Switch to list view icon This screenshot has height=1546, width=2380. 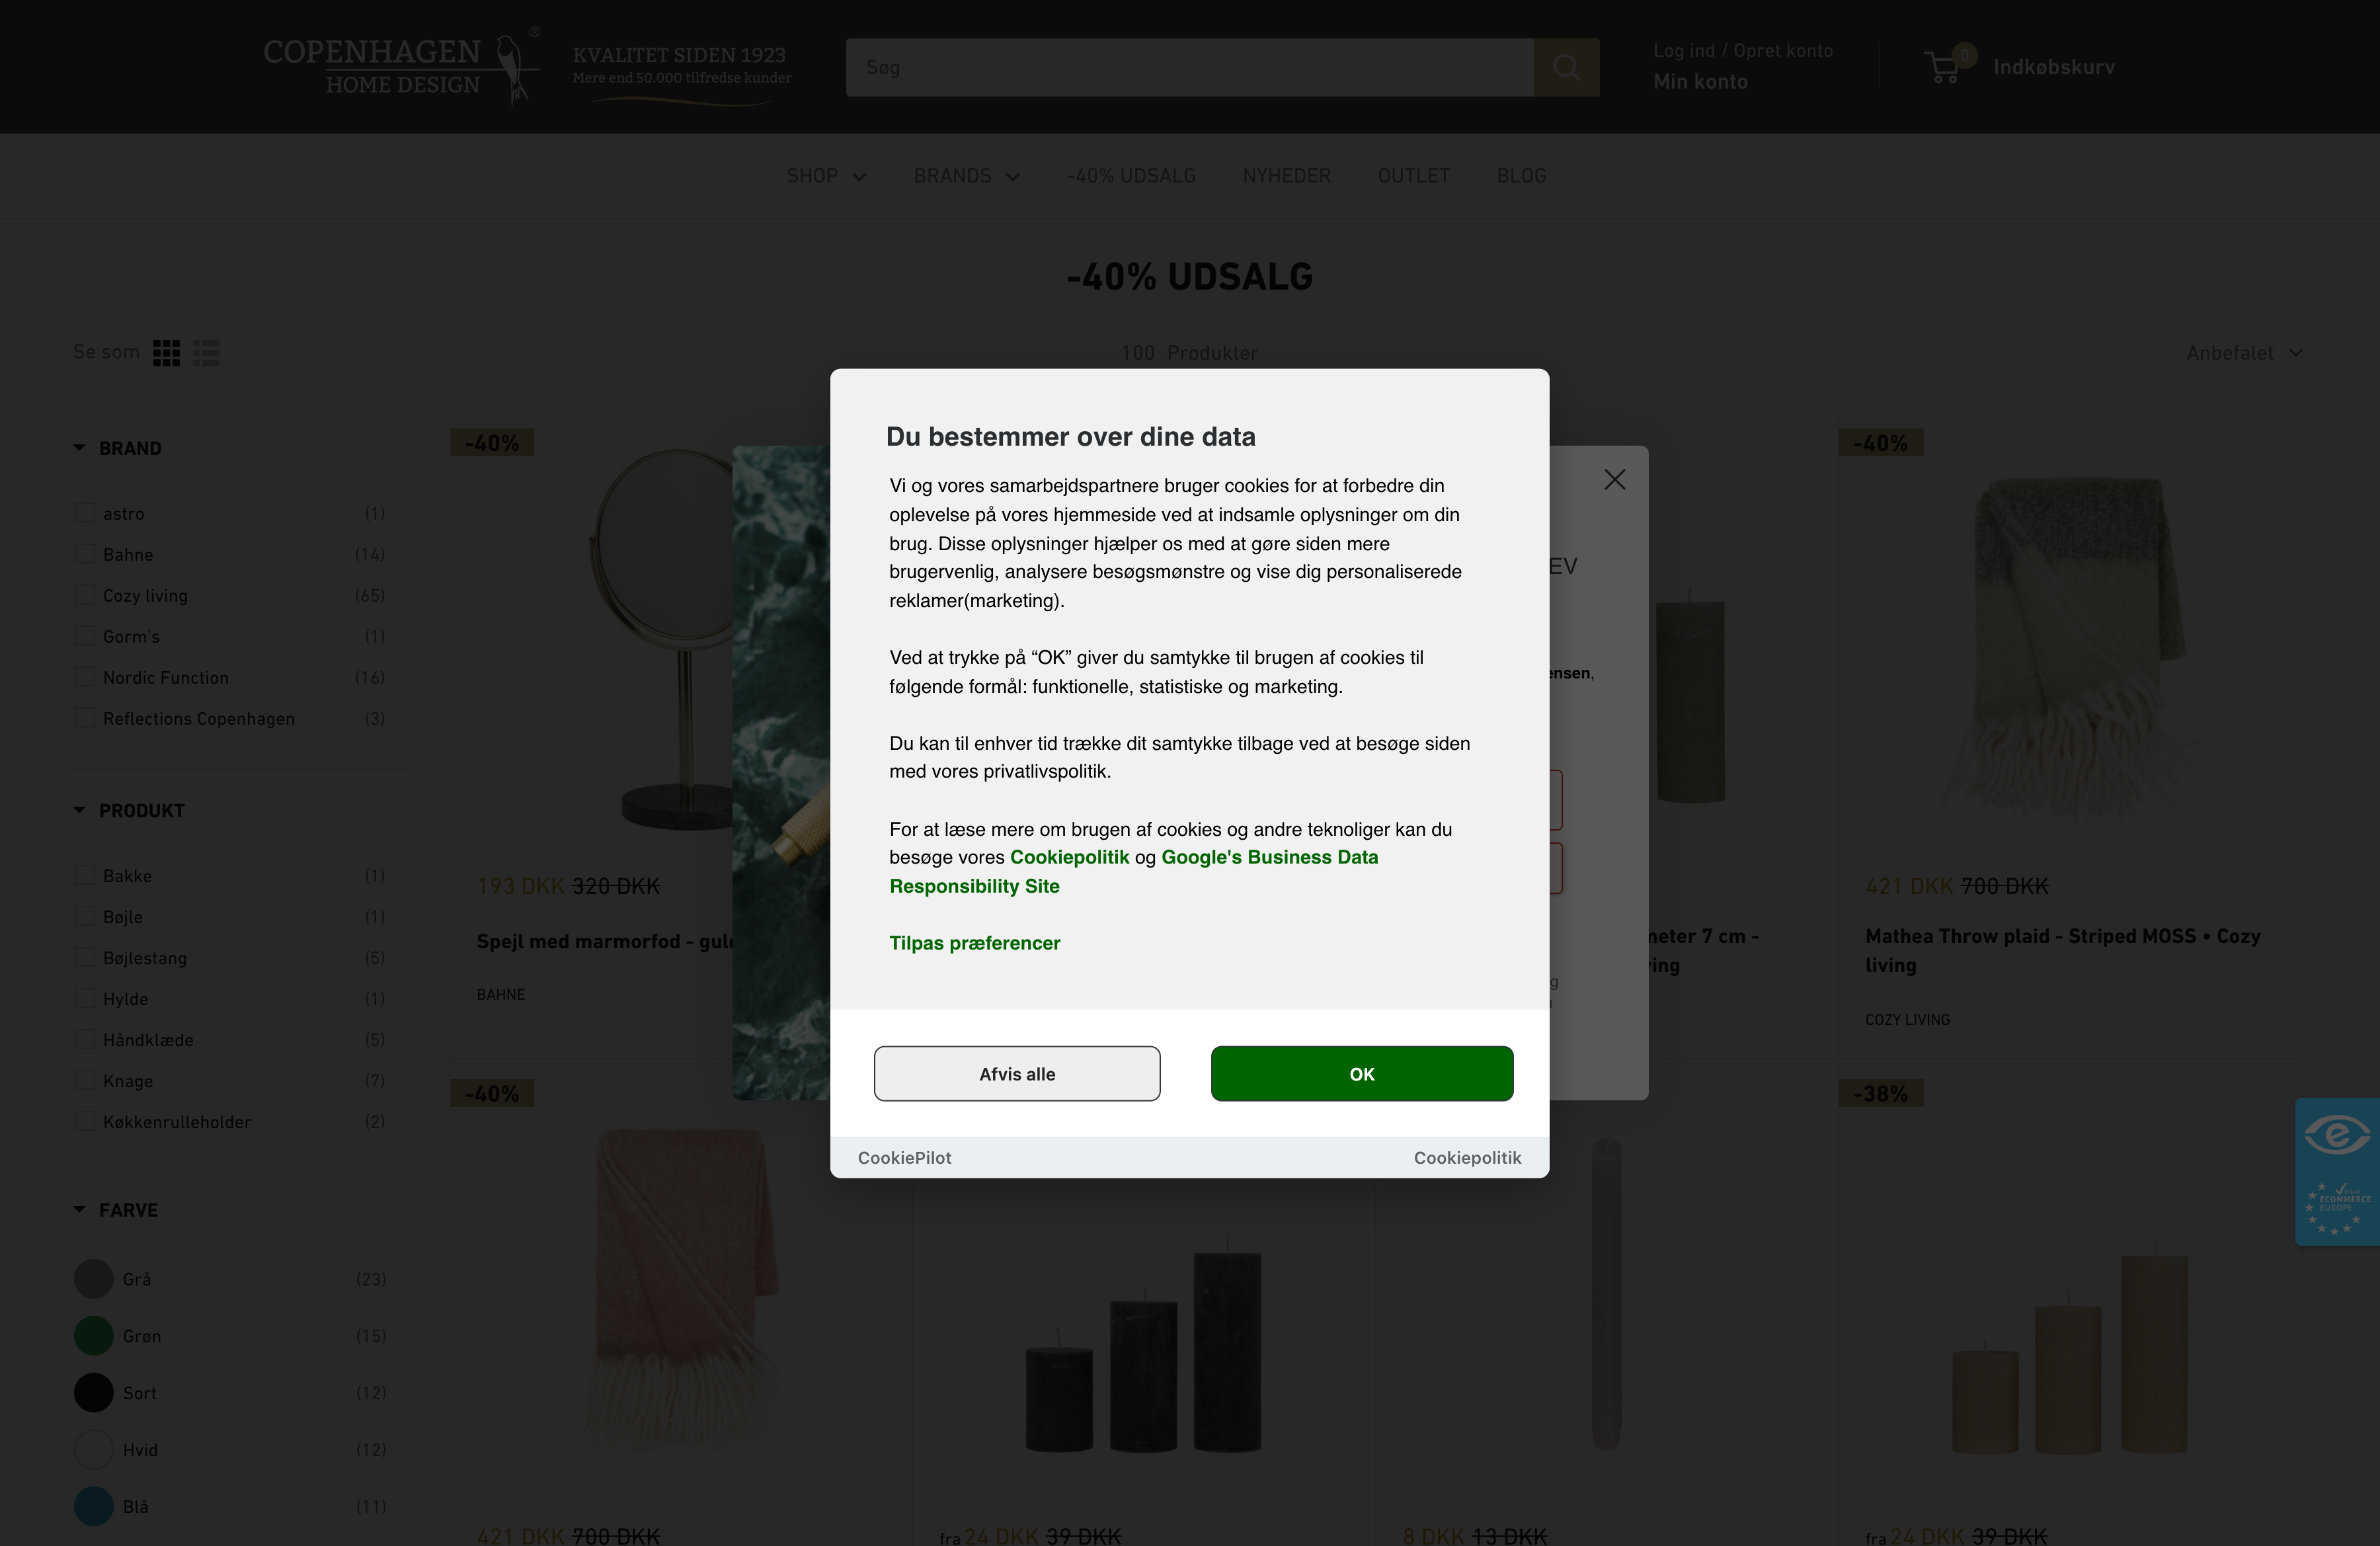pyautogui.click(x=206, y=352)
